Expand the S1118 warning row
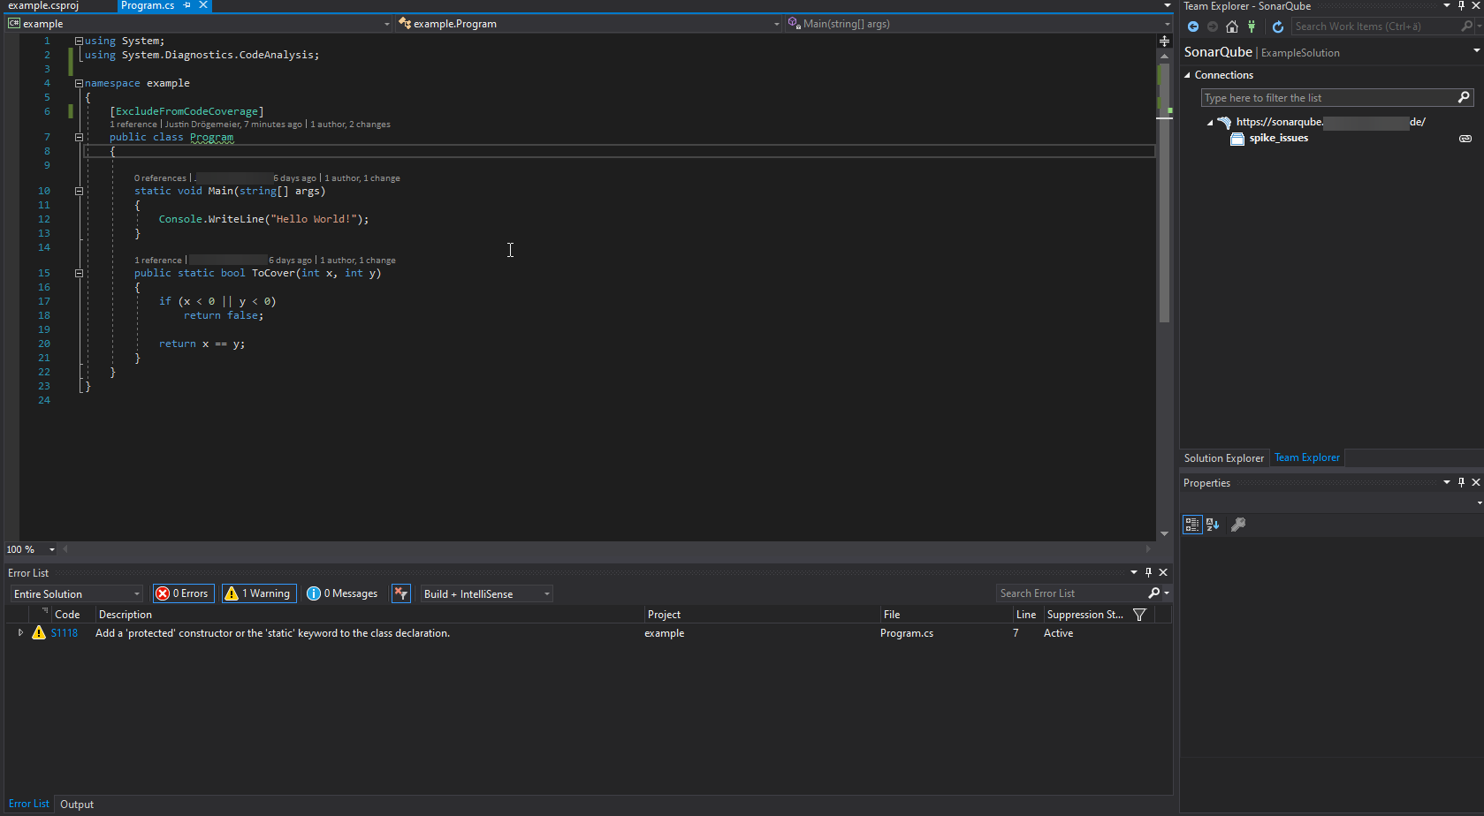 pyautogui.click(x=20, y=632)
